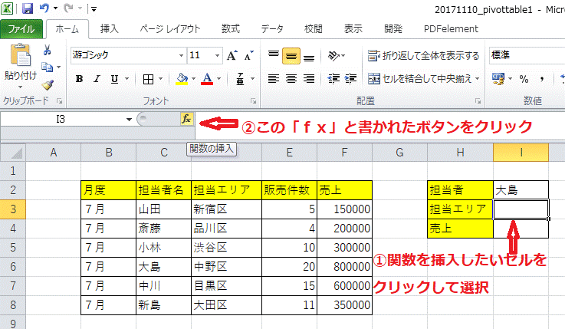The image size is (565, 329).
Task: Toggle bold formatting
Action: [x=78, y=79]
